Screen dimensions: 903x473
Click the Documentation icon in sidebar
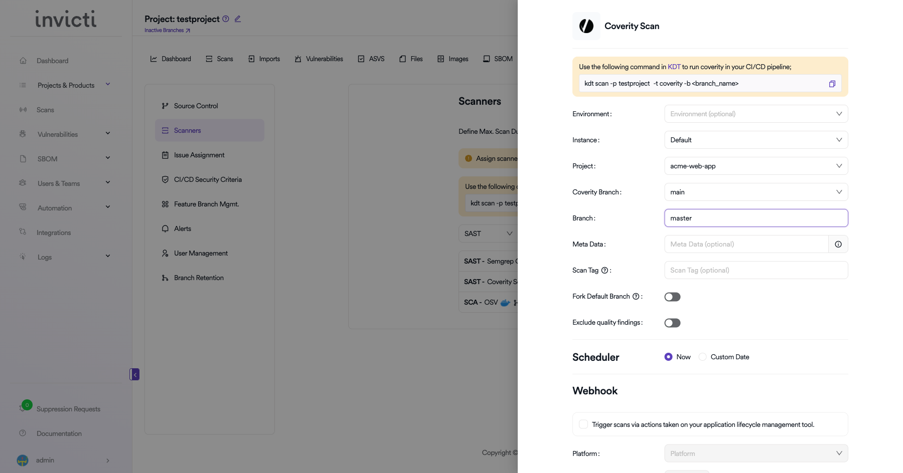(23, 433)
